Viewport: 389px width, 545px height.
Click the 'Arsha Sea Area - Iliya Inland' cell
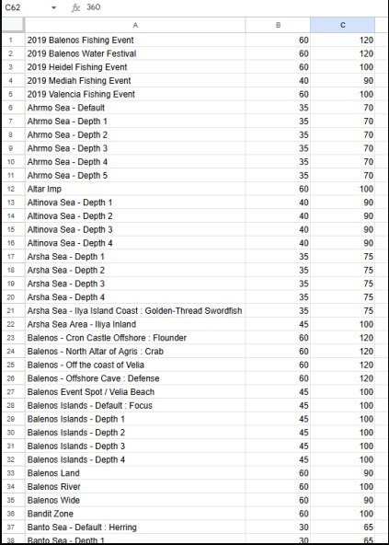(x=135, y=324)
